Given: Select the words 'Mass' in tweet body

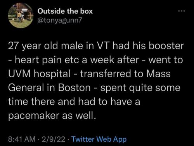Looking at the screenshot, I should (158, 74).
